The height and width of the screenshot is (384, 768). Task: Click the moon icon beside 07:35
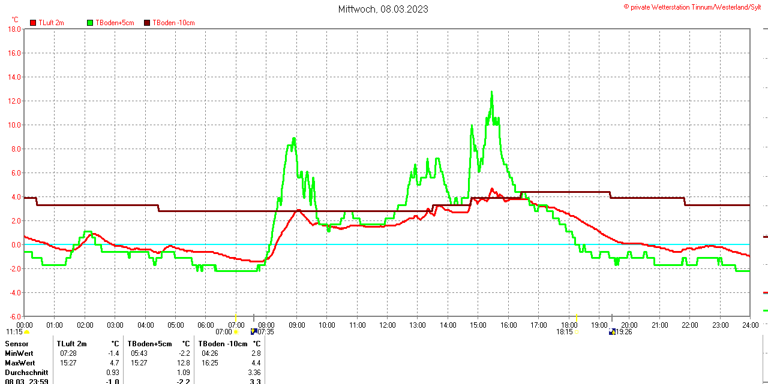(x=253, y=331)
